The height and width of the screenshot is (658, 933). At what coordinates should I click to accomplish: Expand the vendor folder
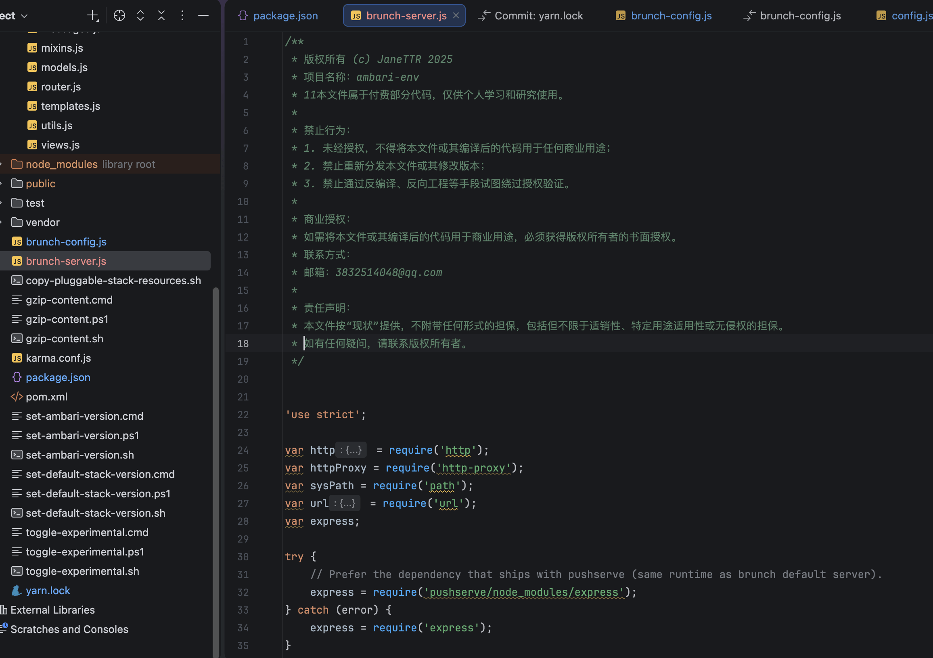point(2,222)
